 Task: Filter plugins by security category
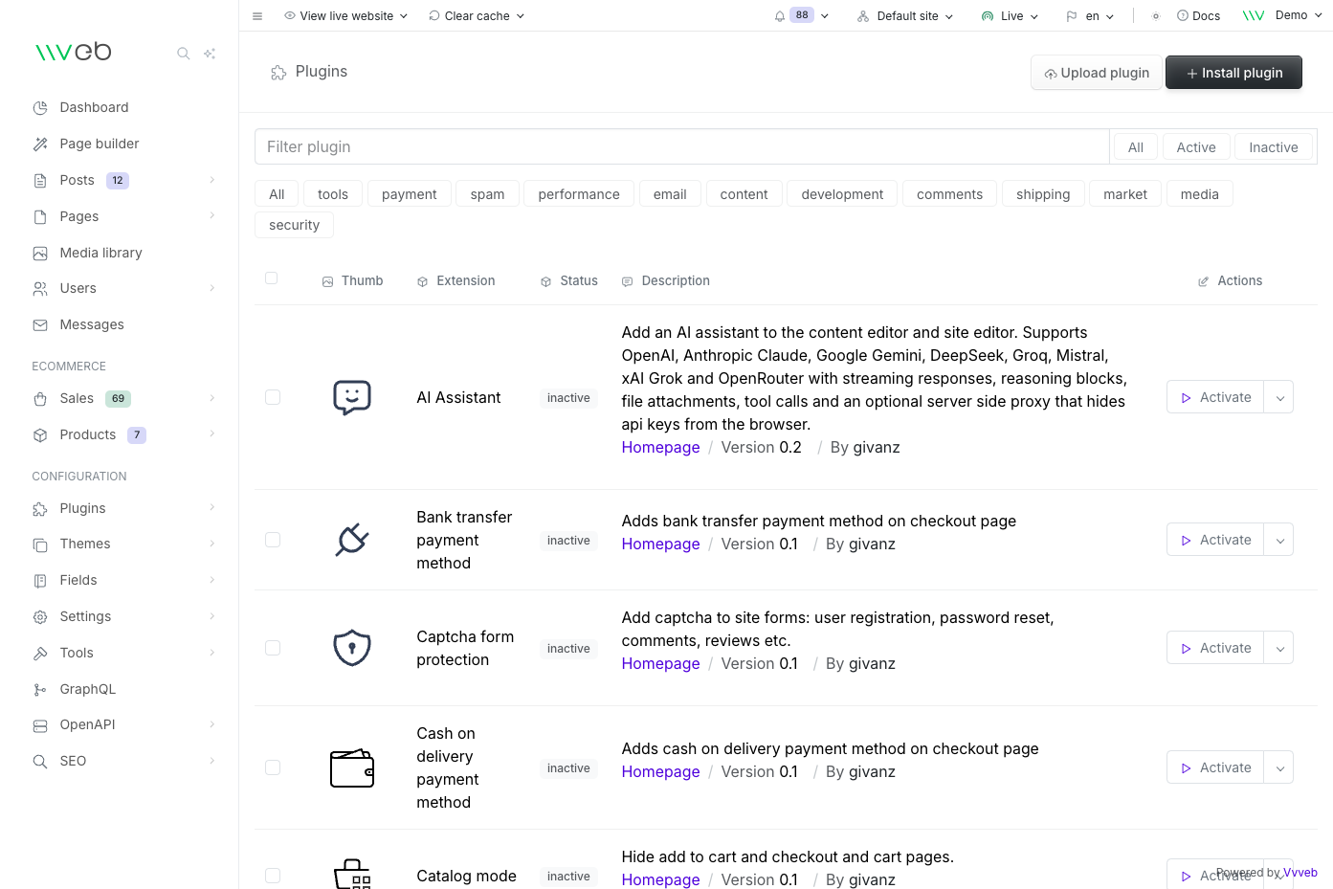(x=294, y=225)
